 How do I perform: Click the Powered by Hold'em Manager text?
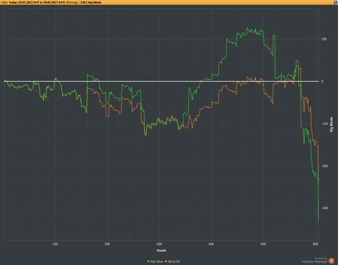314,260
